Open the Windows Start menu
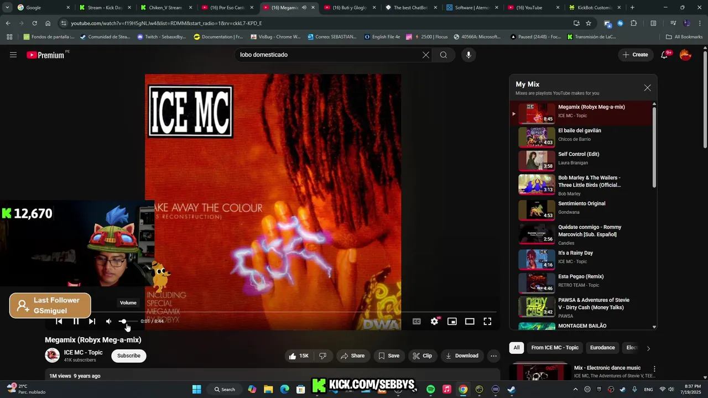708x398 pixels. pyautogui.click(x=197, y=389)
